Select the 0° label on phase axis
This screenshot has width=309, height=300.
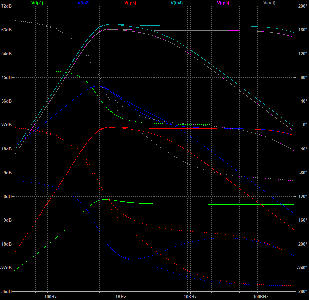point(300,125)
